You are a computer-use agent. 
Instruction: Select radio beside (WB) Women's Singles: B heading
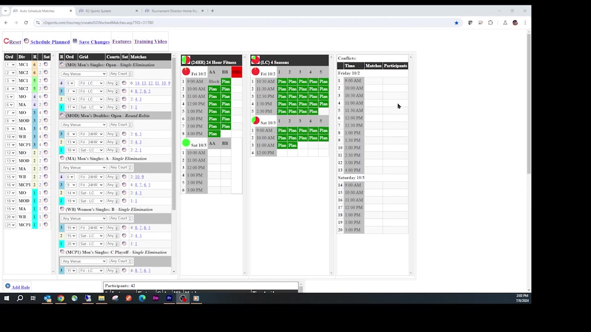click(x=62, y=209)
